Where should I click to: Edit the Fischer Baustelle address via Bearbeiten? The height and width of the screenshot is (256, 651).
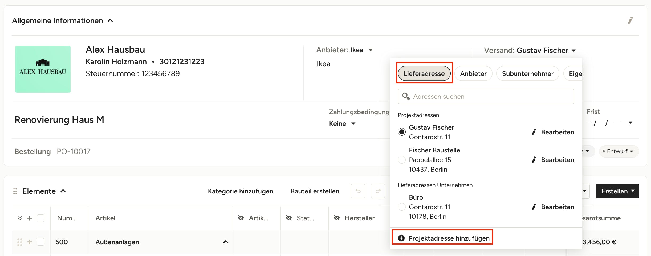coord(553,160)
